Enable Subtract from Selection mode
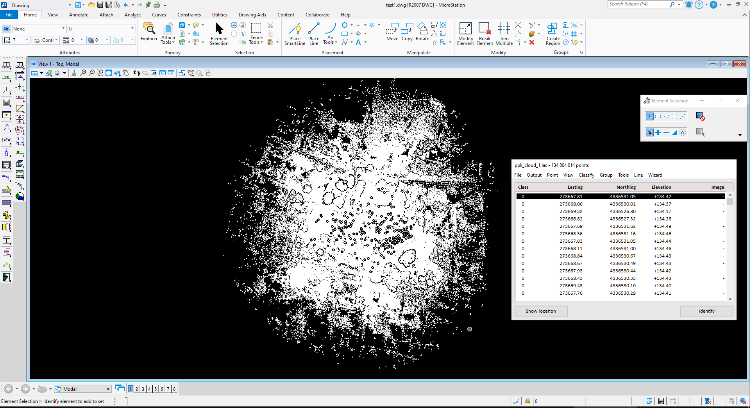This screenshot has height=408, width=751. [x=666, y=132]
